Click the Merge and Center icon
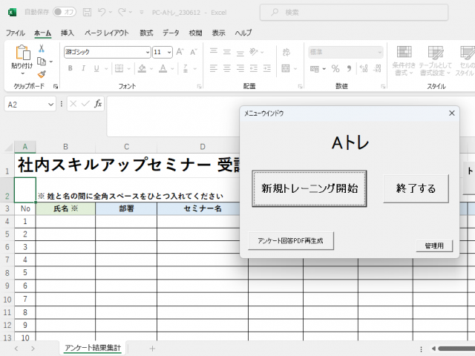Screen dimensions: 475x356 coord(286,68)
